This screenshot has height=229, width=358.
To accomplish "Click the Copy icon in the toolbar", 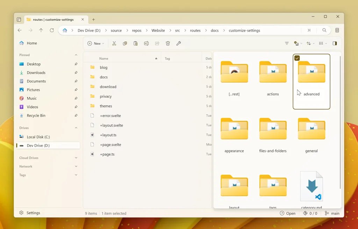I will pos(125,43).
